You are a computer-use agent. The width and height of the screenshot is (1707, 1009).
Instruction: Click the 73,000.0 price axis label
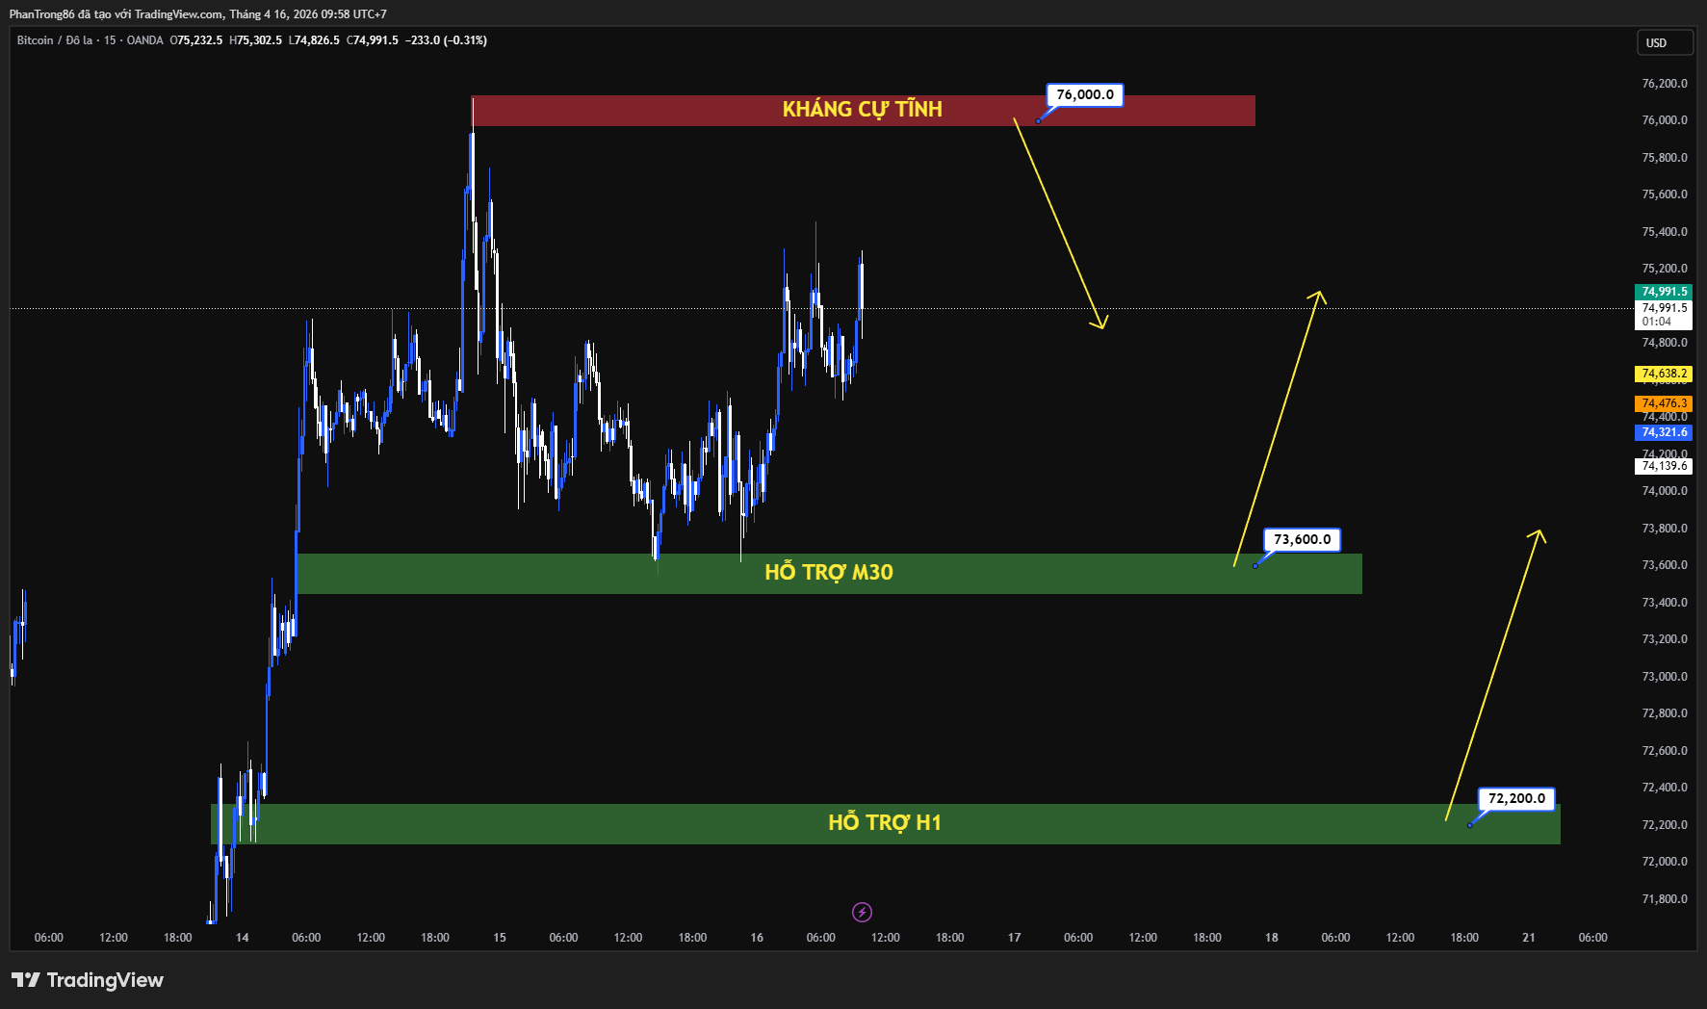1665,677
